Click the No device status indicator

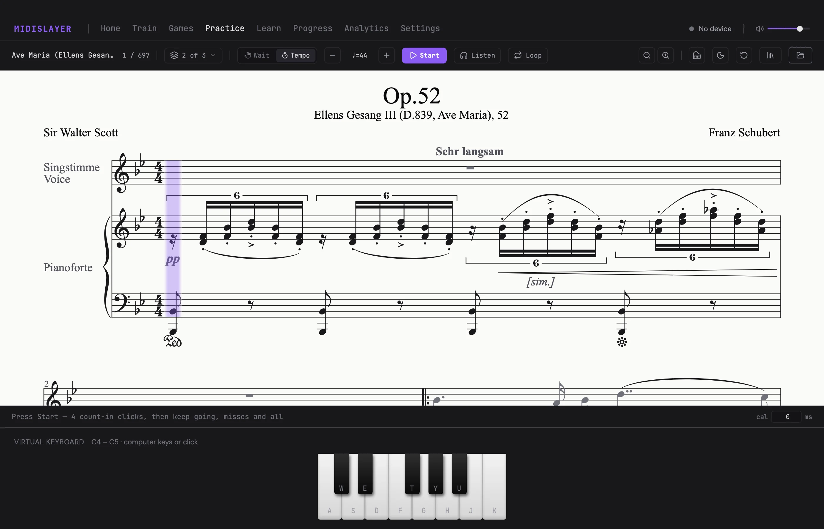click(x=710, y=29)
